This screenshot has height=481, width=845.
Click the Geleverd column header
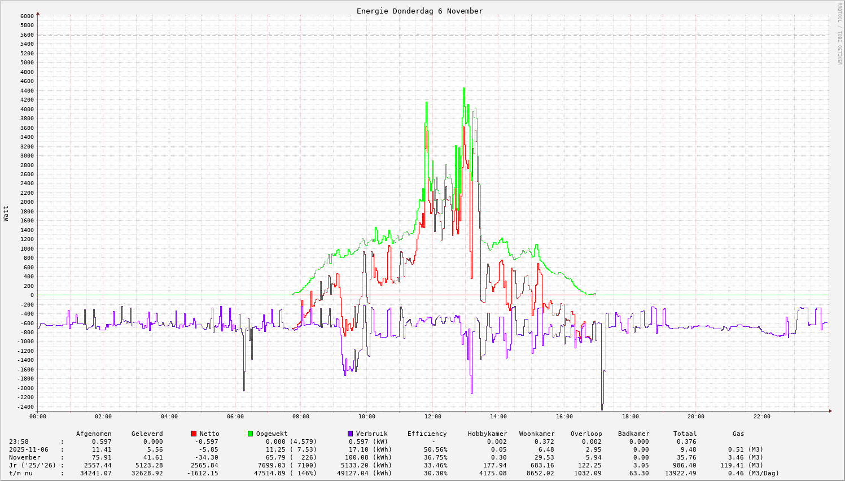pyautogui.click(x=147, y=434)
